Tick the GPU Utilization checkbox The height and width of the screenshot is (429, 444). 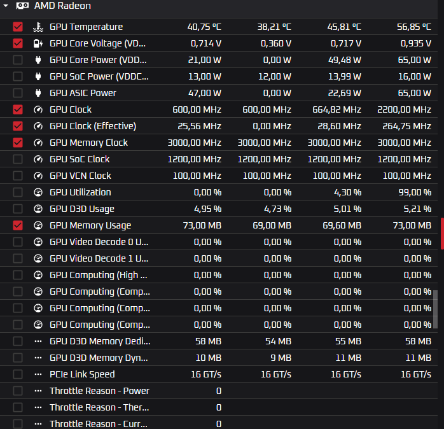(x=18, y=192)
